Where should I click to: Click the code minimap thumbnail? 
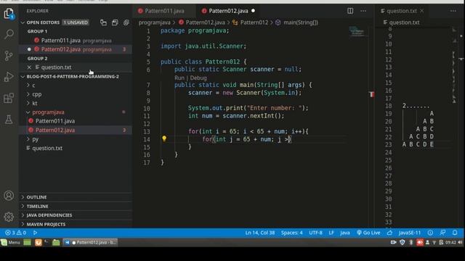coord(357,31)
